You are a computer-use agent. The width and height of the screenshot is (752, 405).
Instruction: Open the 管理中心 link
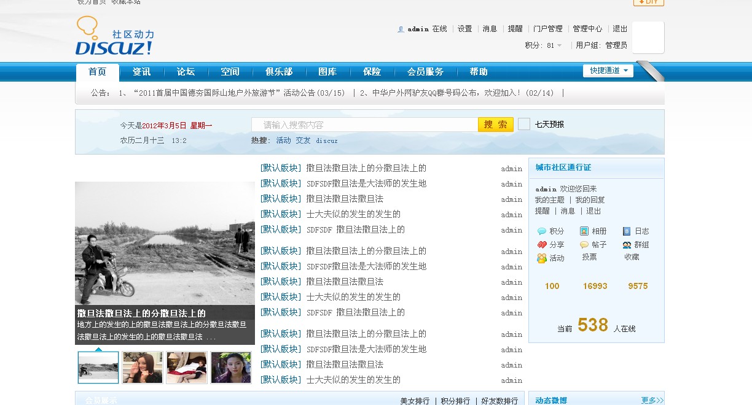(587, 29)
